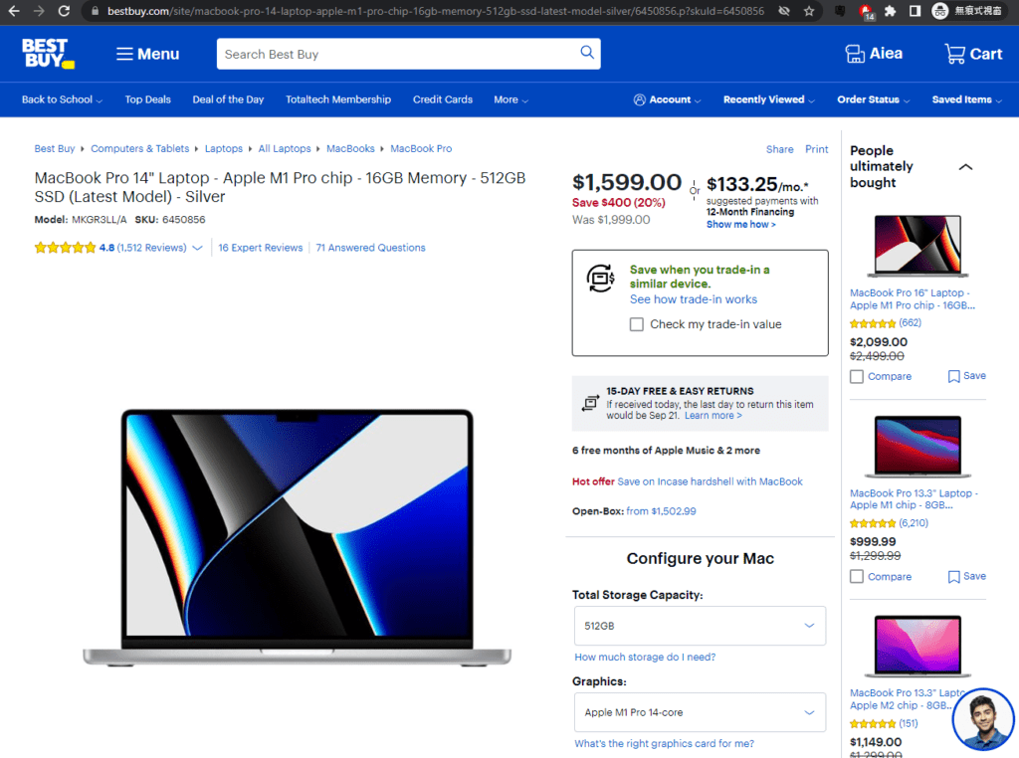Screen dimensions: 1019x758
Task: Open the chat assistant avatar
Action: pyautogui.click(x=982, y=718)
